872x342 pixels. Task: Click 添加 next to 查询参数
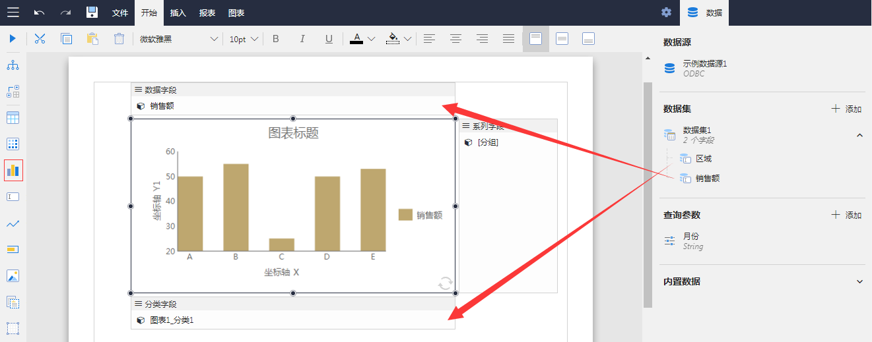(x=846, y=215)
